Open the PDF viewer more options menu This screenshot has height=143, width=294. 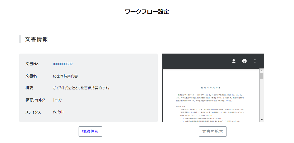[x=255, y=61]
